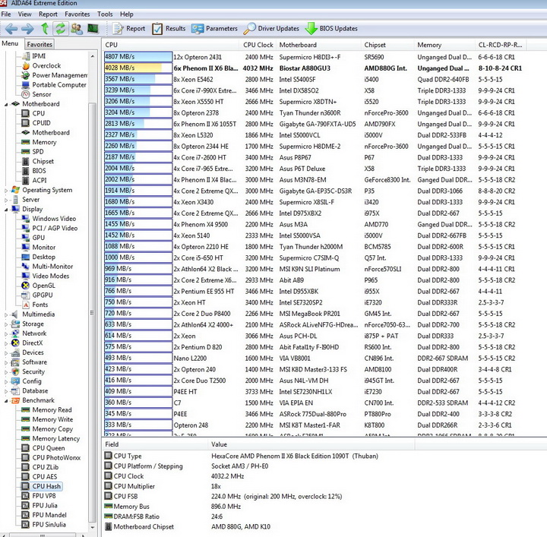This screenshot has width=547, height=537.
Task: Collapse the Benchmark tree node
Action: [6, 400]
